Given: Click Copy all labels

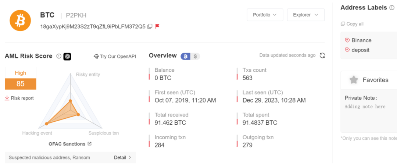Looking at the screenshot, I should click(x=352, y=24).
